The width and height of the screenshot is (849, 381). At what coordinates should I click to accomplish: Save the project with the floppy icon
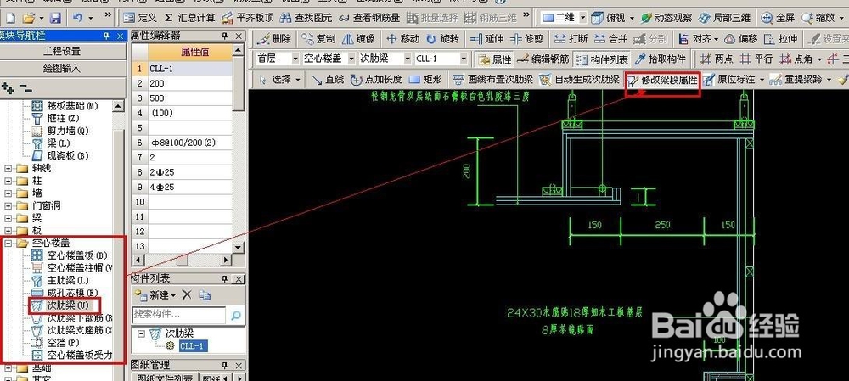click(55, 19)
